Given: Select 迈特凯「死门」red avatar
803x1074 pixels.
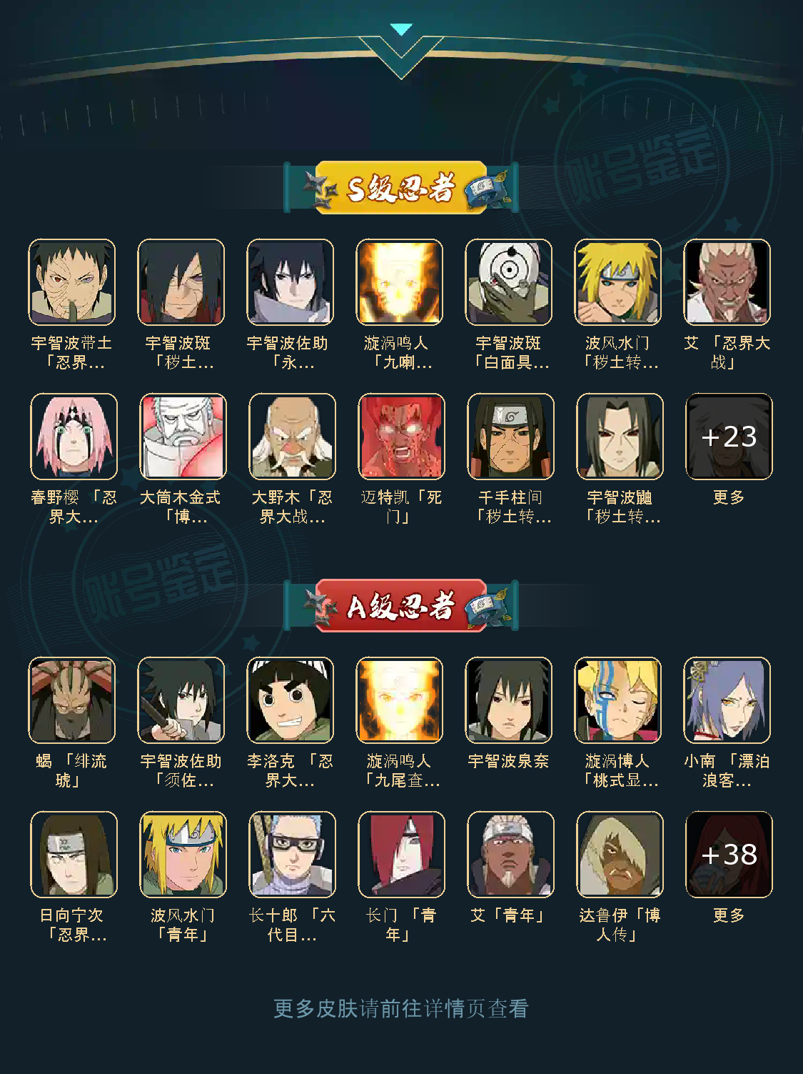Looking at the screenshot, I should click(x=401, y=437).
